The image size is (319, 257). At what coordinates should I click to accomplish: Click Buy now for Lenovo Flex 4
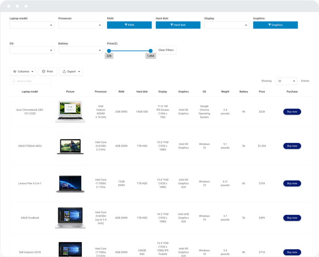(x=292, y=183)
